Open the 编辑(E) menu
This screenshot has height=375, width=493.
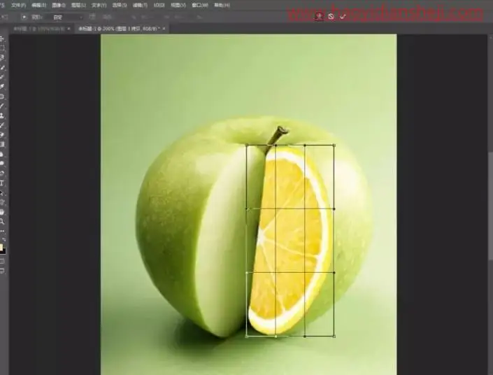pyautogui.click(x=38, y=6)
